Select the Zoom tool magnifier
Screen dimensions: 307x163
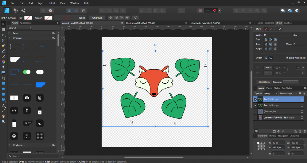[3, 121]
